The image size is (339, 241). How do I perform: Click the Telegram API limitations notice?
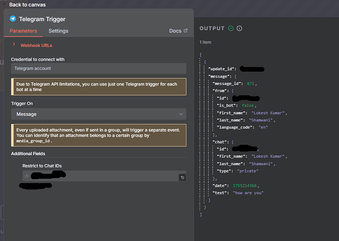[99, 87]
